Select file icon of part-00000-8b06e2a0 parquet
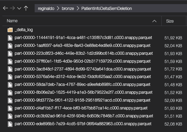 (10, 93)
